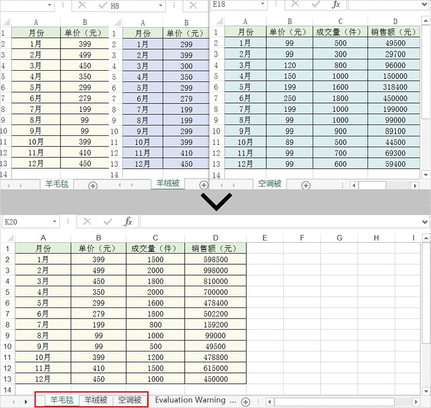
Task: Click the 成交量（件） header in 空调被 window
Action: point(340,32)
